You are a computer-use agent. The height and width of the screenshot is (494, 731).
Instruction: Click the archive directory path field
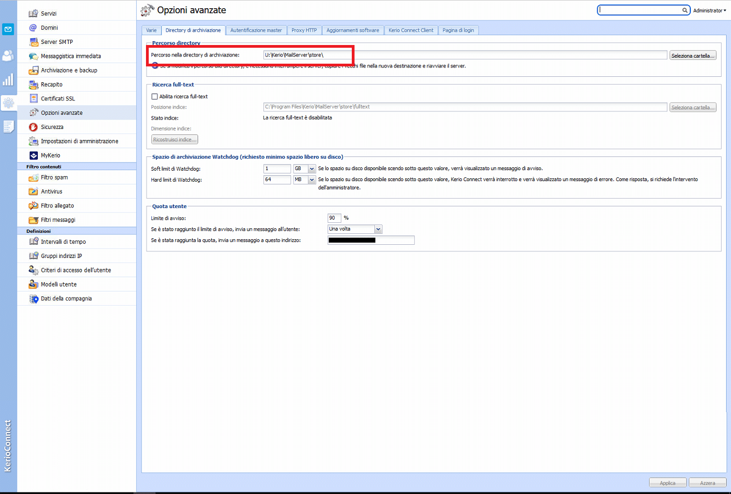coord(465,55)
